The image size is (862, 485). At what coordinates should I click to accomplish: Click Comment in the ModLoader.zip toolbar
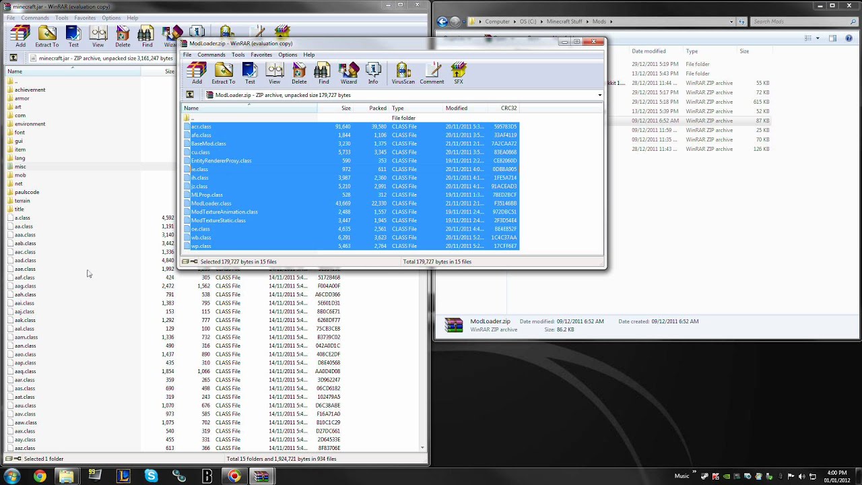pos(432,73)
